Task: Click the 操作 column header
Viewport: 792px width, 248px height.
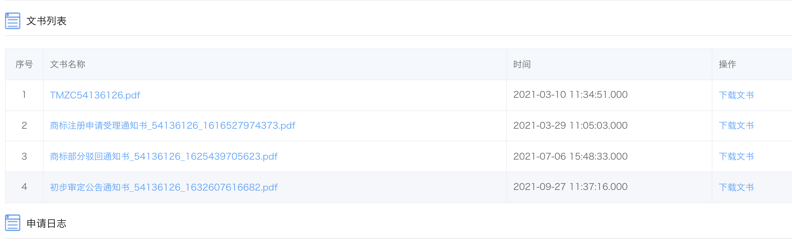Action: [x=727, y=64]
